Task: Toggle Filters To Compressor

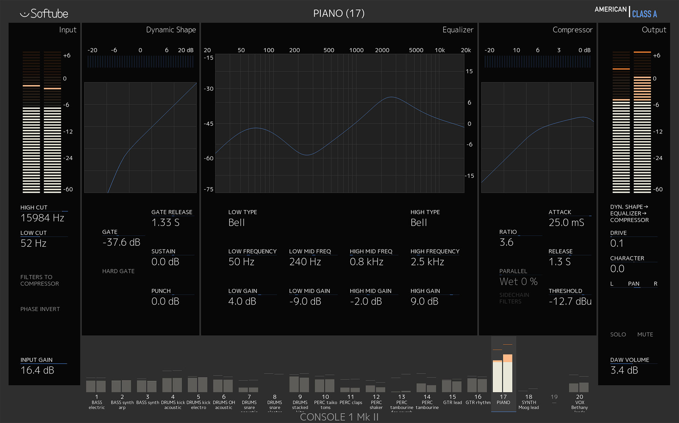Action: coord(40,280)
